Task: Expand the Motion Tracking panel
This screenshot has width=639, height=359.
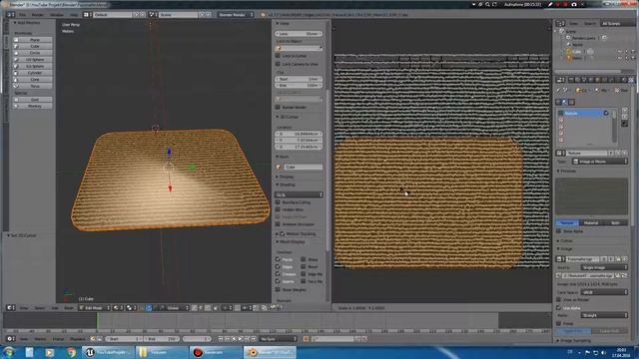Action: pyautogui.click(x=297, y=234)
